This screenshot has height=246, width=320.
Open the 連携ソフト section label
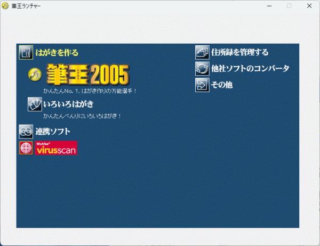53,132
